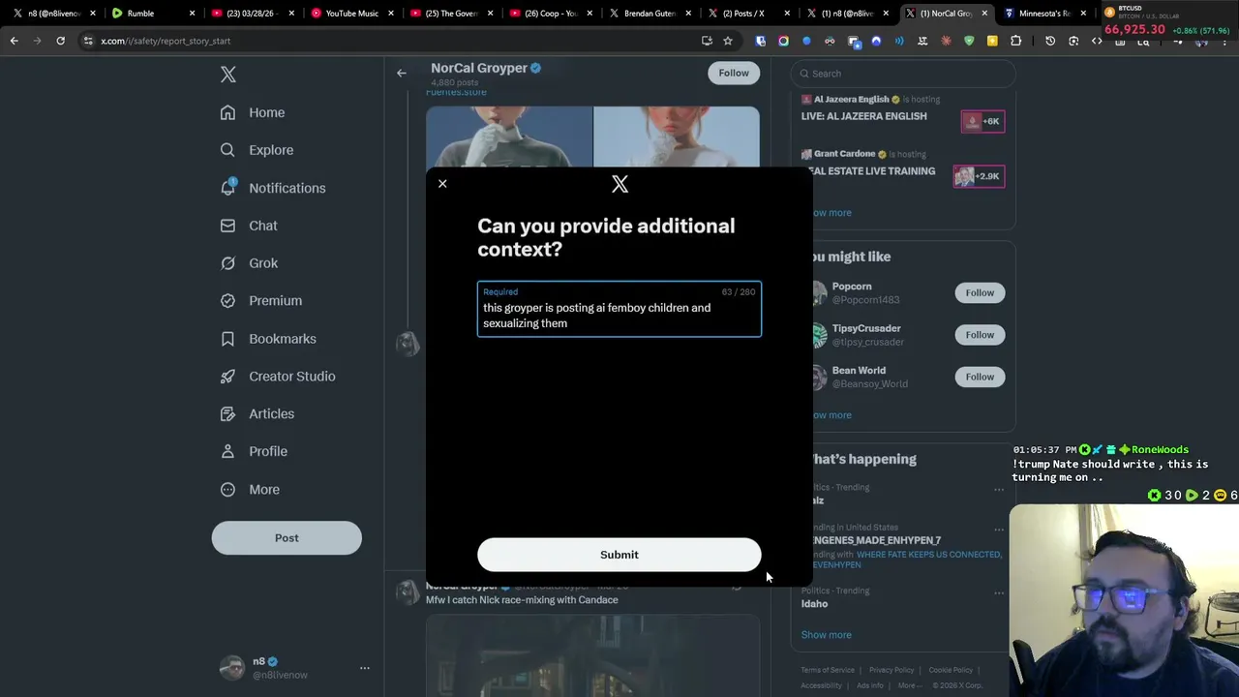Close the report dialog with the X icon
1239x697 pixels.
442,184
